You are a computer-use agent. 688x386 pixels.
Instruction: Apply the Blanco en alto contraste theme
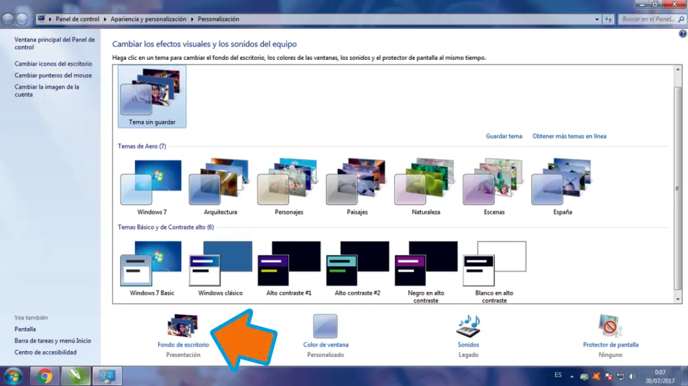(x=494, y=272)
